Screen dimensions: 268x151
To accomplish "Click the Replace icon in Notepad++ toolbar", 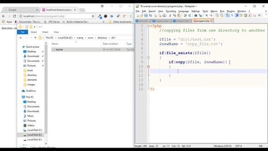I will click(200, 16).
